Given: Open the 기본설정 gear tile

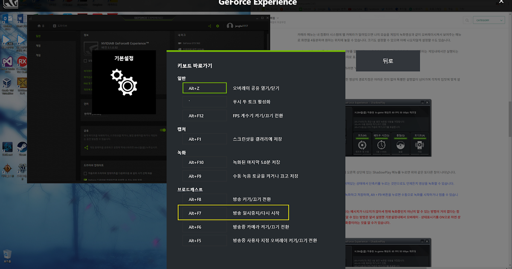Looking at the screenshot, I should [124, 82].
